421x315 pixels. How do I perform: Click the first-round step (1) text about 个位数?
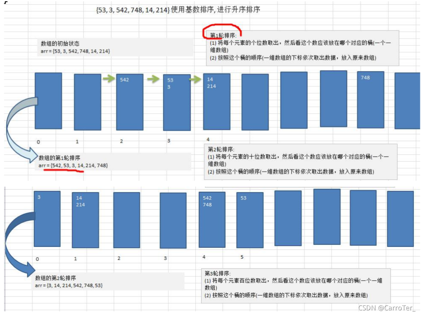[300, 46]
